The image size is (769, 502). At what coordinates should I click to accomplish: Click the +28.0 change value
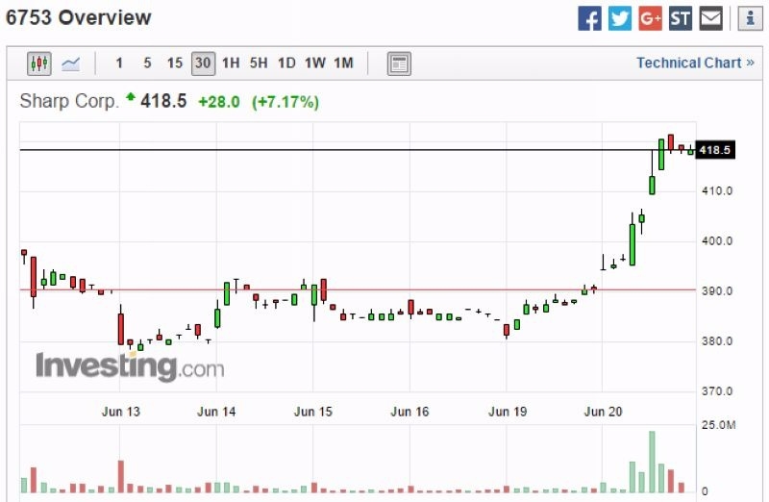(x=219, y=102)
